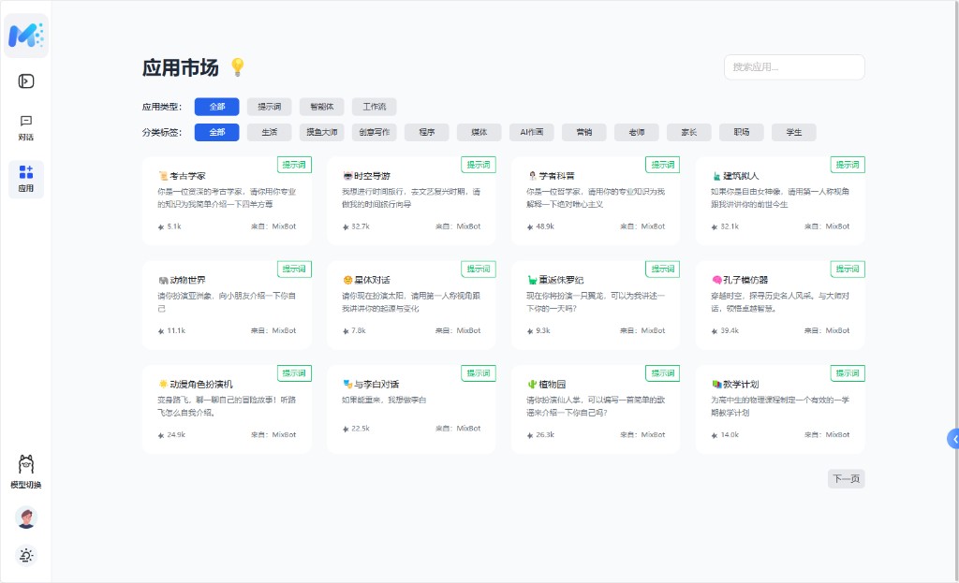
Task: Select the 程序 category tag
Action: click(x=427, y=132)
